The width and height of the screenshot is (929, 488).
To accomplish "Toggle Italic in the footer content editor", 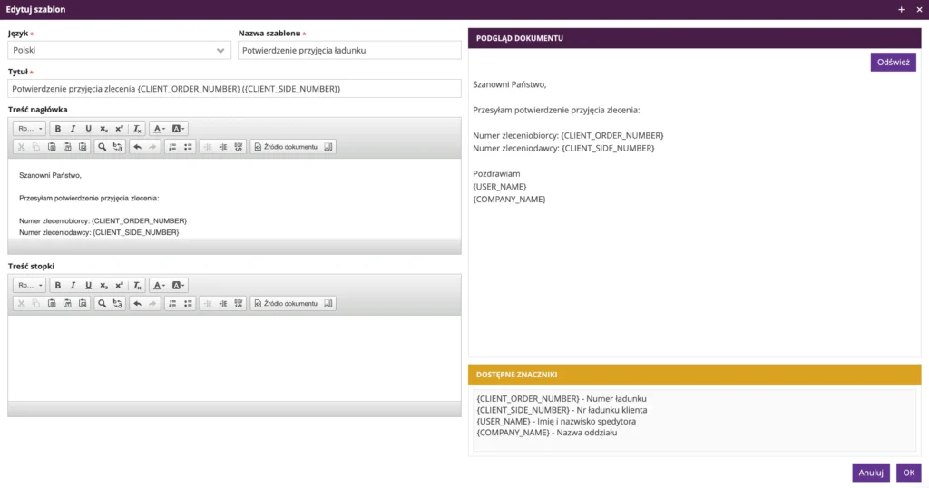I will click(73, 286).
